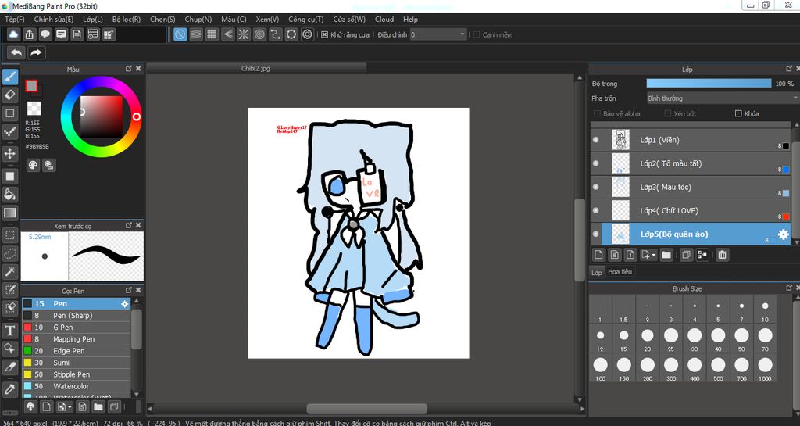
Task: Select the Bucket fill tool
Action: pyautogui.click(x=9, y=195)
